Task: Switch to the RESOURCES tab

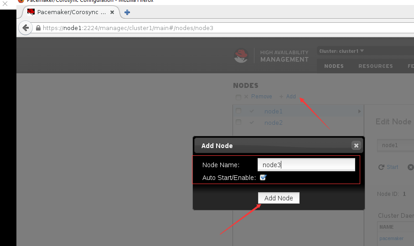Action: coord(376,66)
